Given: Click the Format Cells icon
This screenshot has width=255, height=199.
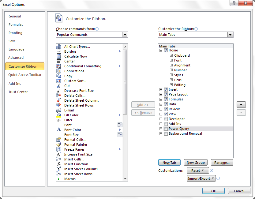Looking at the screenshot, I should pos(59,140).
